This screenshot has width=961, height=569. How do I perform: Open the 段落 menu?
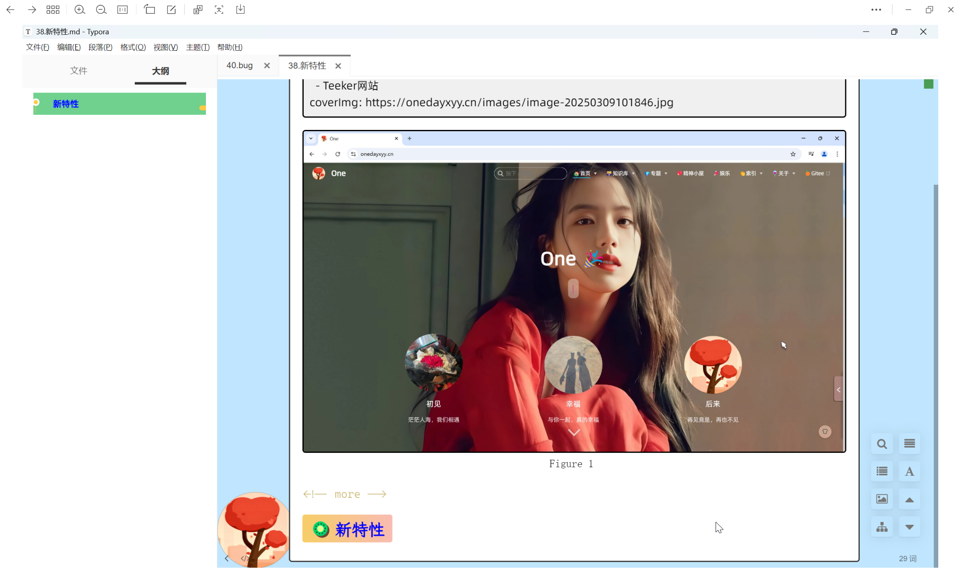click(x=100, y=47)
